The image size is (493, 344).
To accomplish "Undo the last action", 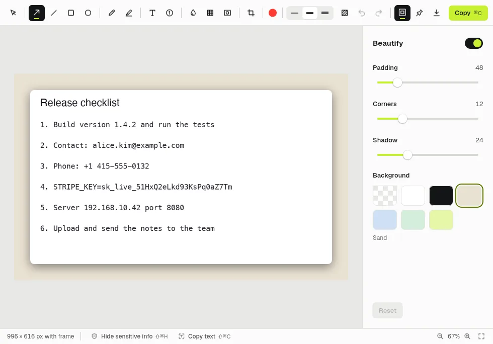I will coord(362,13).
